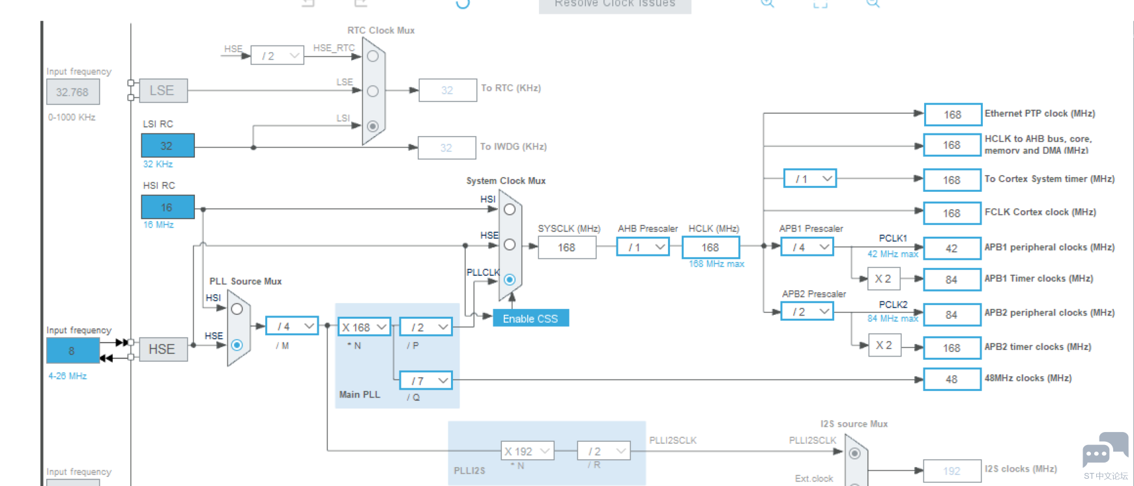Click the HCLK (MHz) value field
The width and height of the screenshot is (1134, 486).
point(710,247)
